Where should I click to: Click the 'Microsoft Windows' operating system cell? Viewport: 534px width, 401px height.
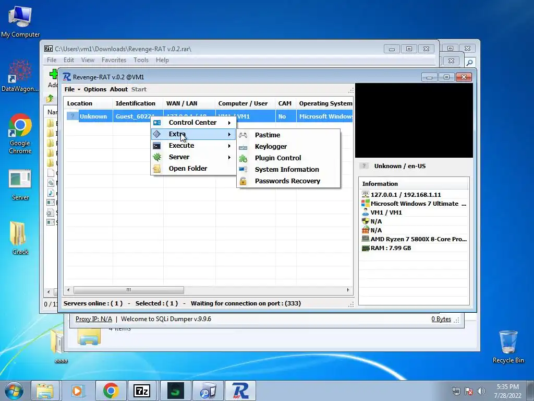(x=324, y=116)
